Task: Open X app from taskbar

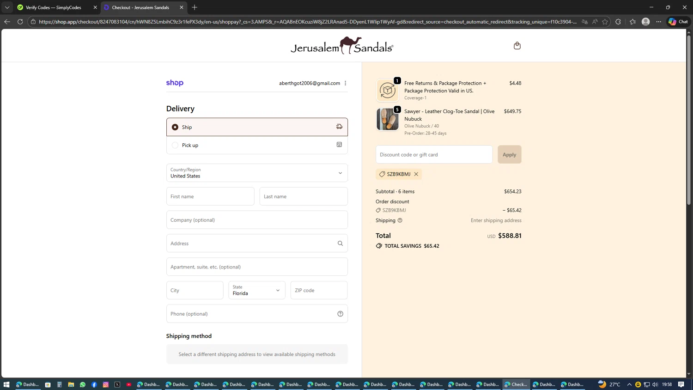Action: coord(117,384)
